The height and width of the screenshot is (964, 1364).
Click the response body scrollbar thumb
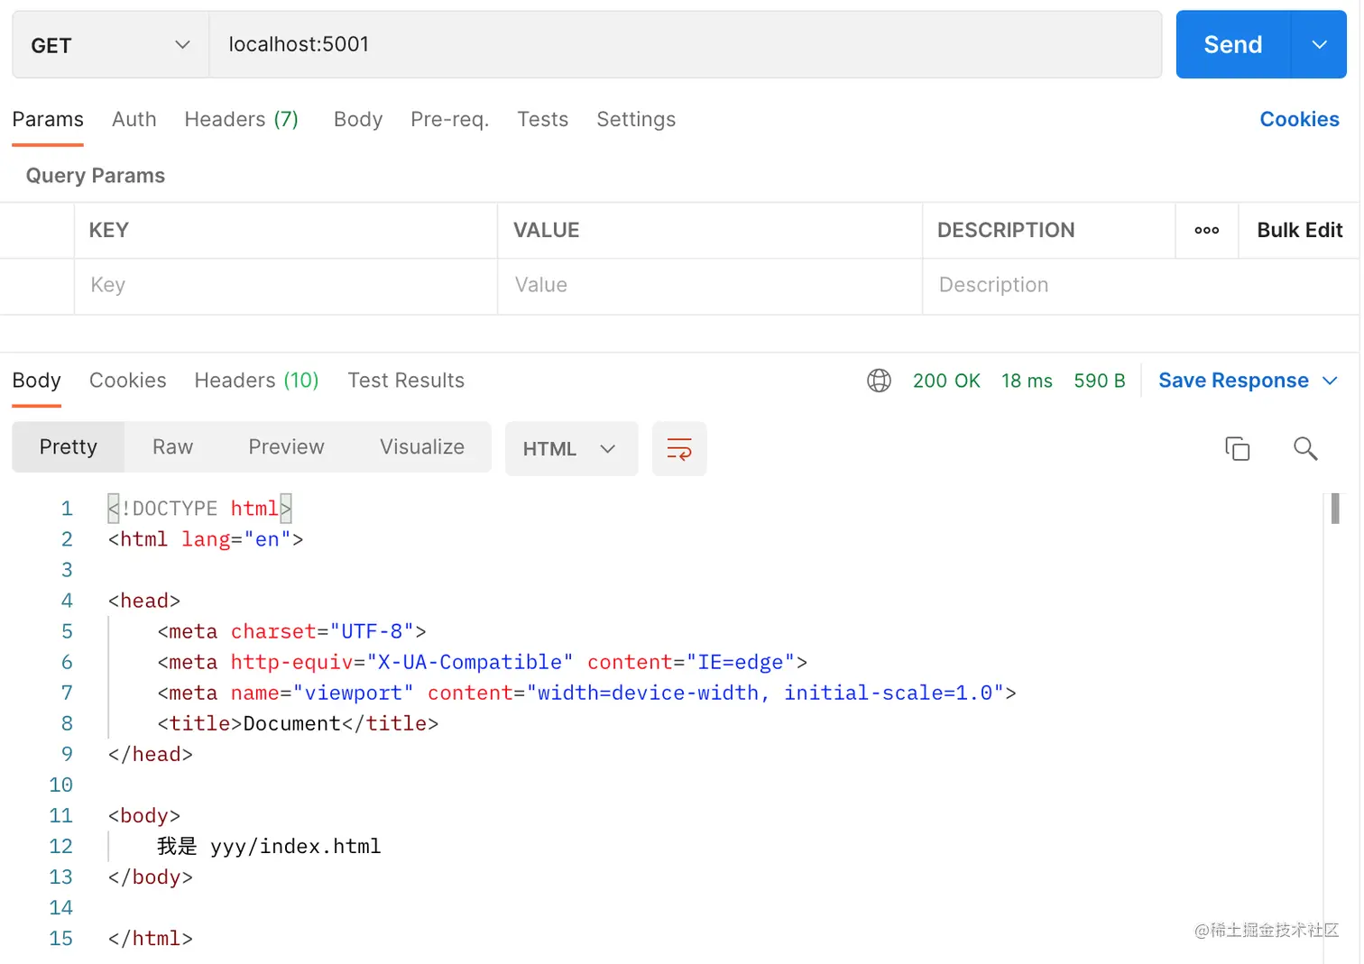click(x=1334, y=509)
